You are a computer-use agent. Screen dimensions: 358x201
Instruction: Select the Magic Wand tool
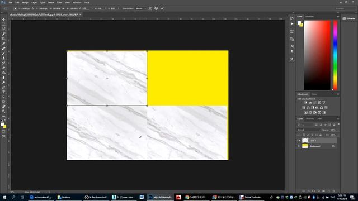click(x=3, y=34)
